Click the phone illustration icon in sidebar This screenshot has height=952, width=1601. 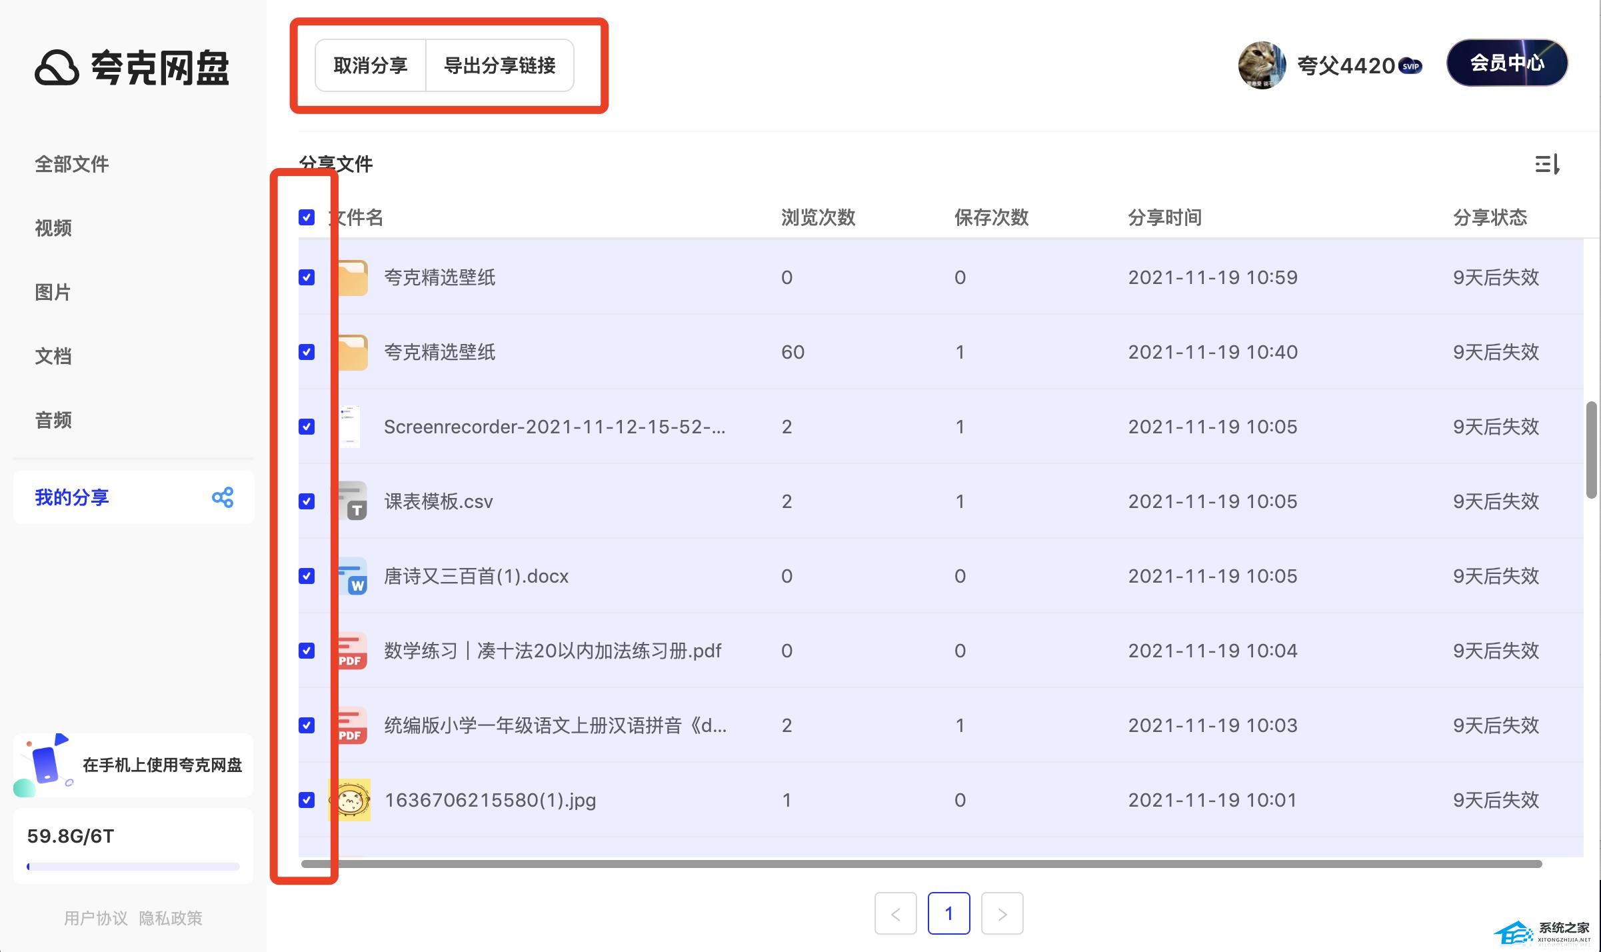[x=45, y=765]
